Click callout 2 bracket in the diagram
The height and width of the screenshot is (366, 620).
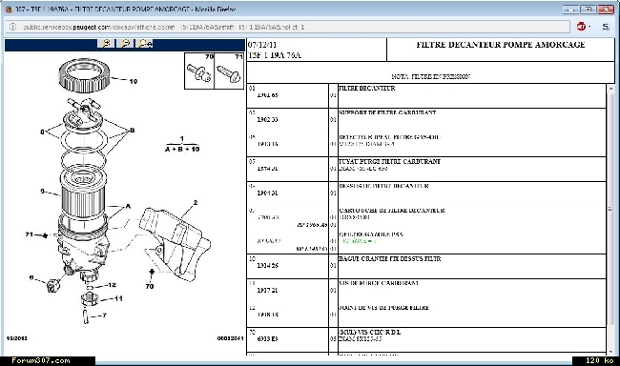(x=196, y=202)
